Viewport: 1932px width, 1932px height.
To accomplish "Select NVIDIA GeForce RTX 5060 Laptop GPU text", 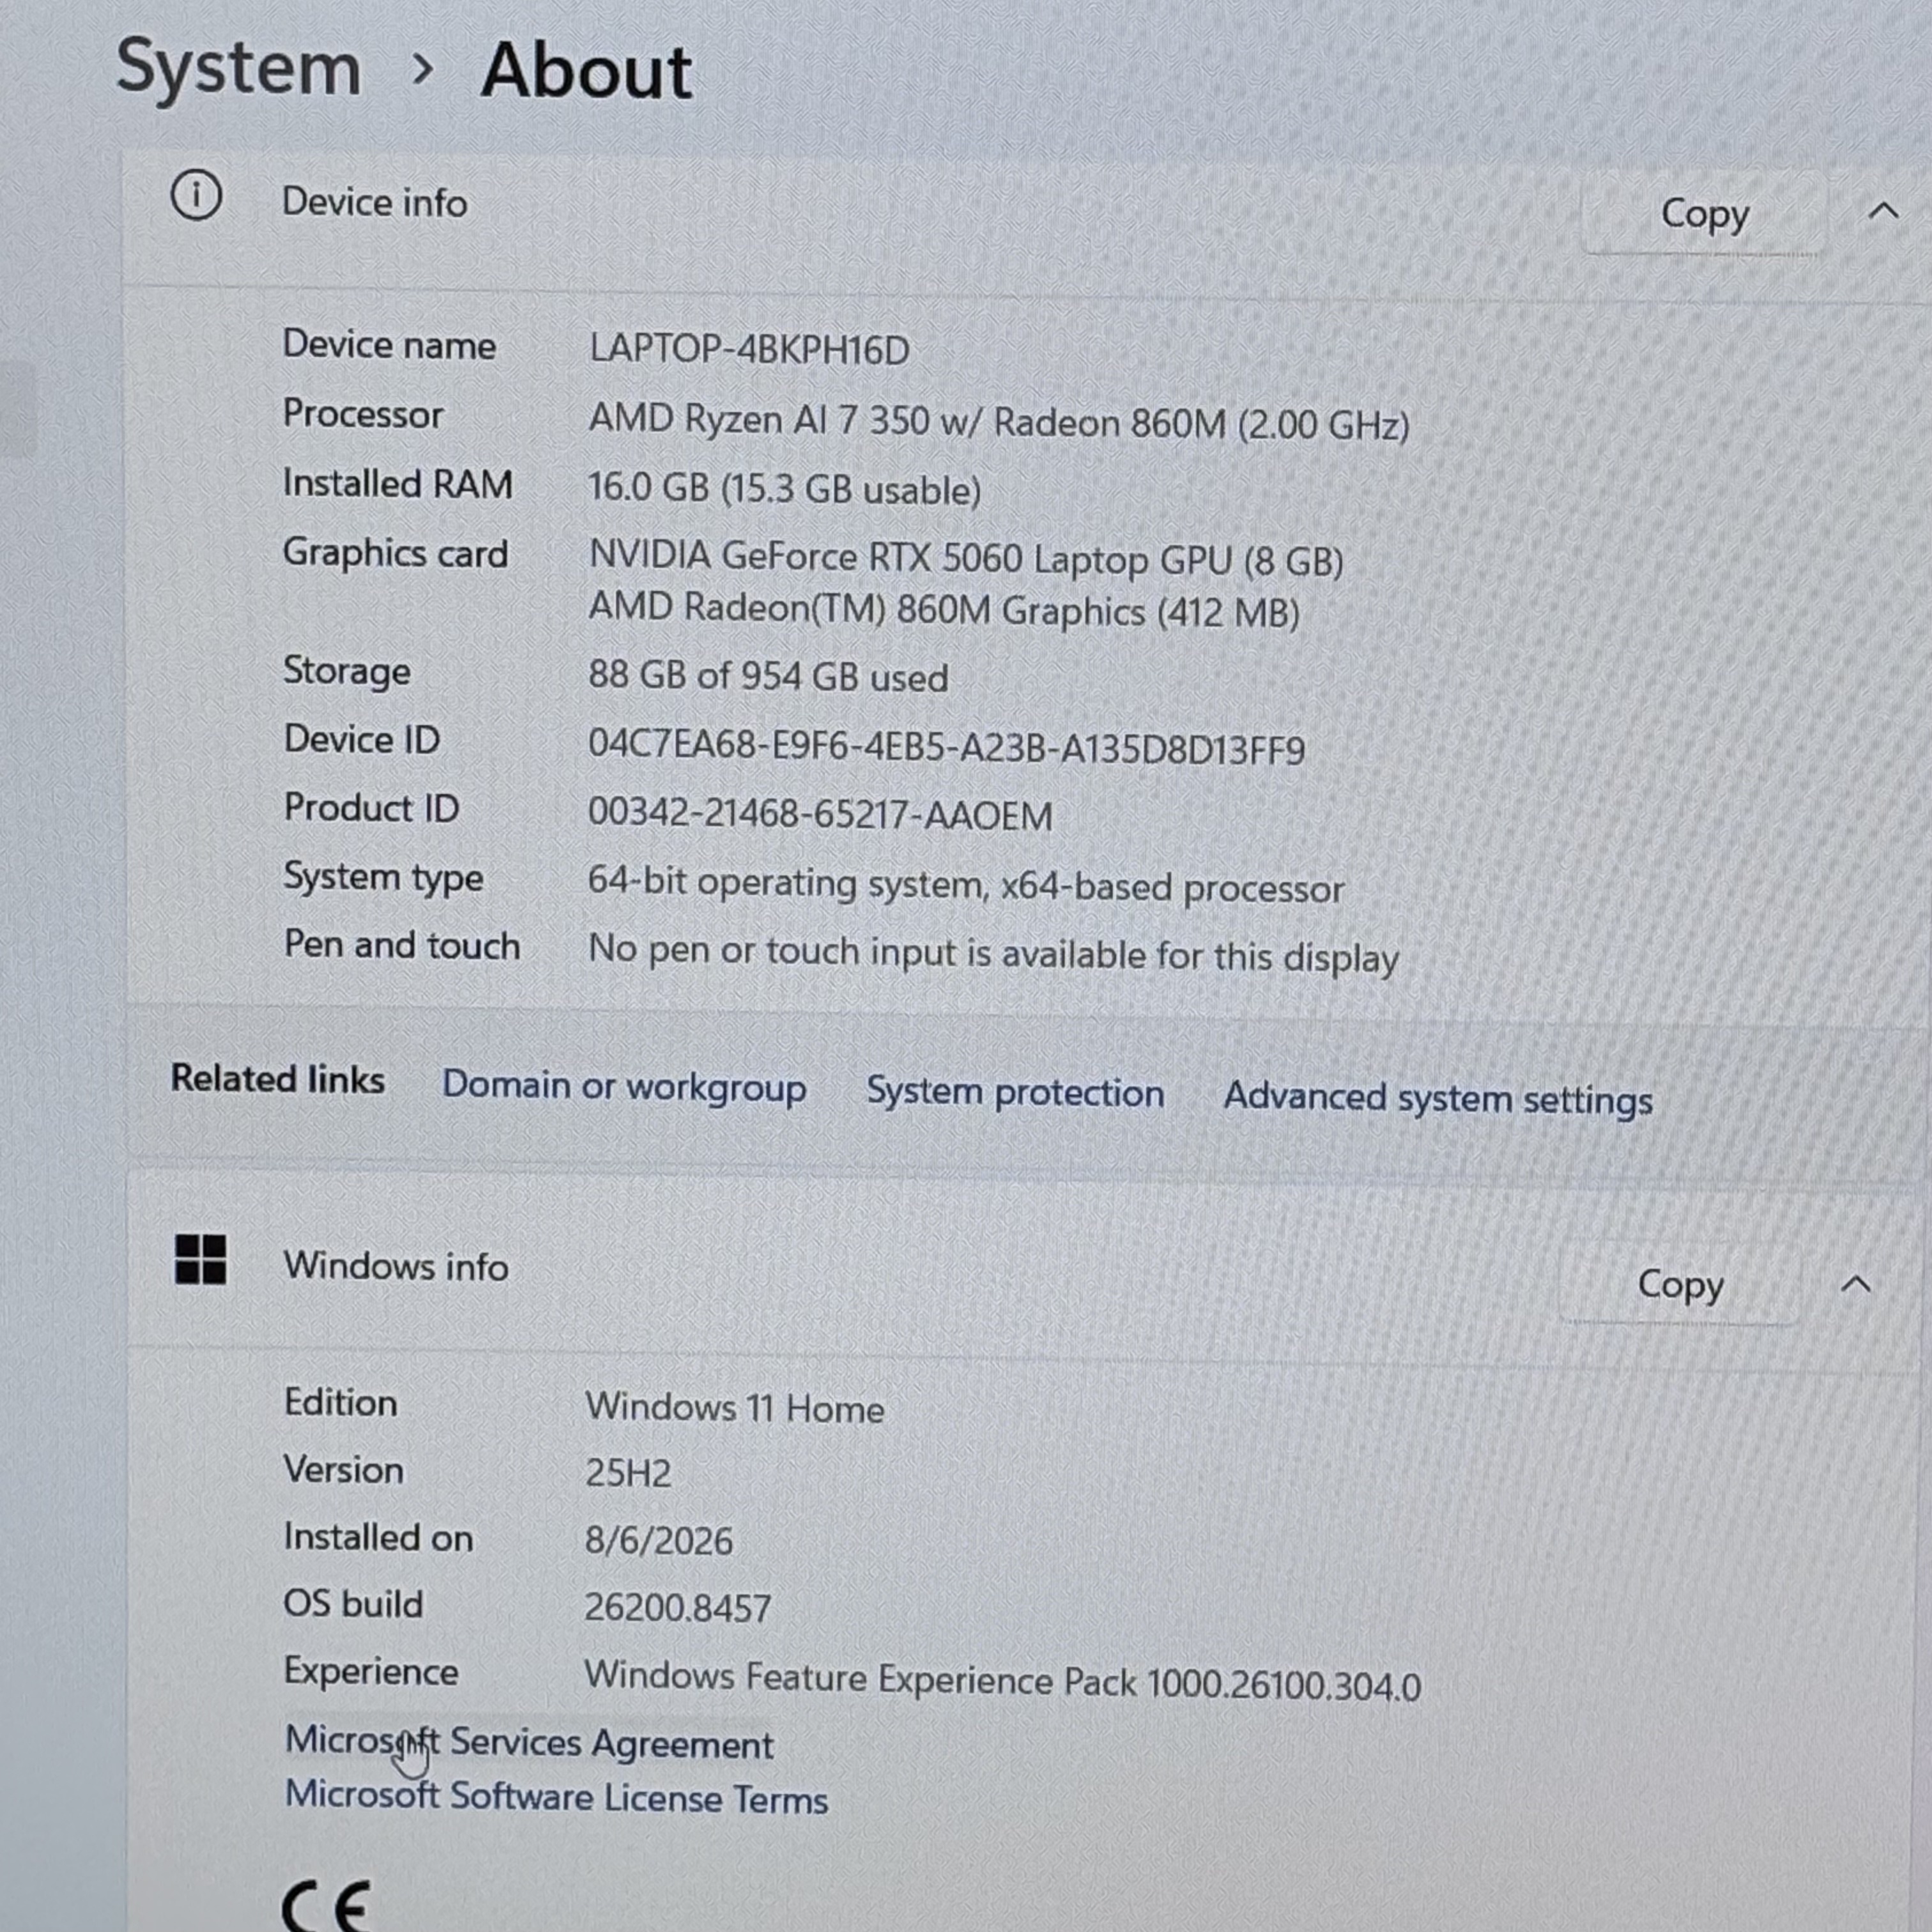I will tap(965, 559).
